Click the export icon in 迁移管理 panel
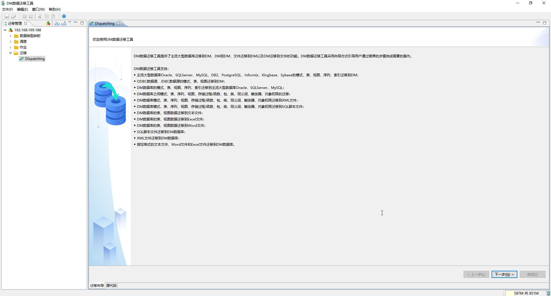The height and width of the screenshot is (296, 551). [64, 23]
